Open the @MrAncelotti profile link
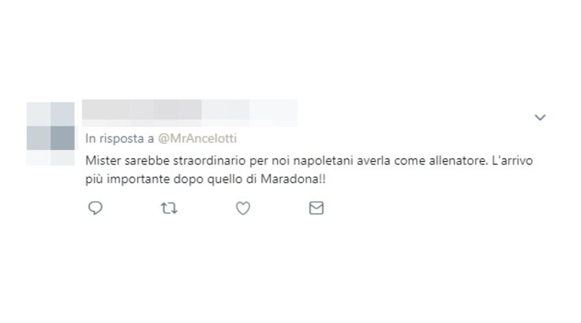Screen dimensions: 581x323 [197, 138]
